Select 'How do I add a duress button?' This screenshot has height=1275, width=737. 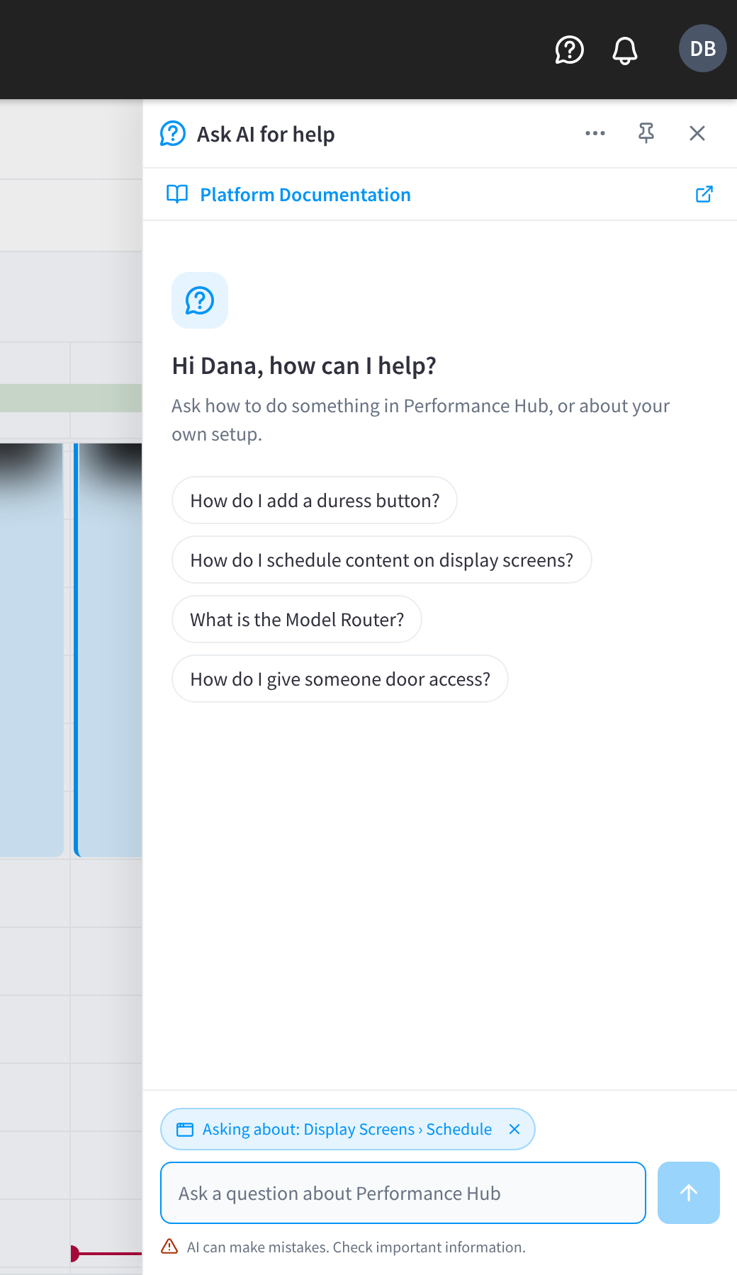tap(315, 500)
